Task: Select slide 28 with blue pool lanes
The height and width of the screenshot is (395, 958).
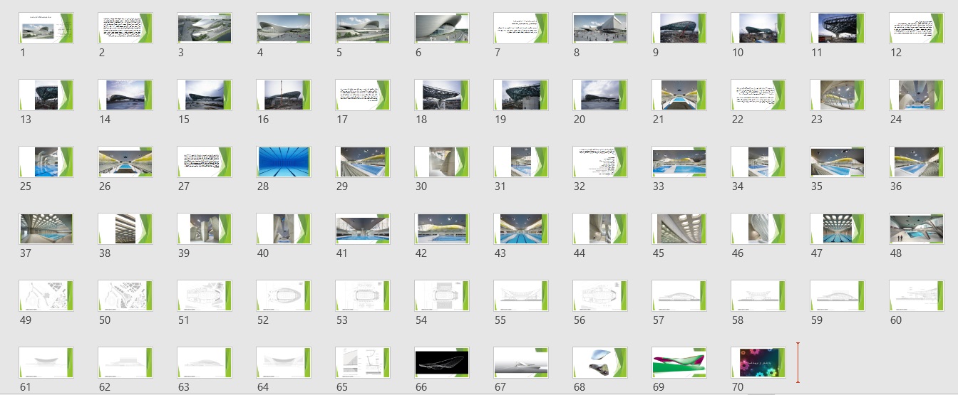Action: [284, 162]
